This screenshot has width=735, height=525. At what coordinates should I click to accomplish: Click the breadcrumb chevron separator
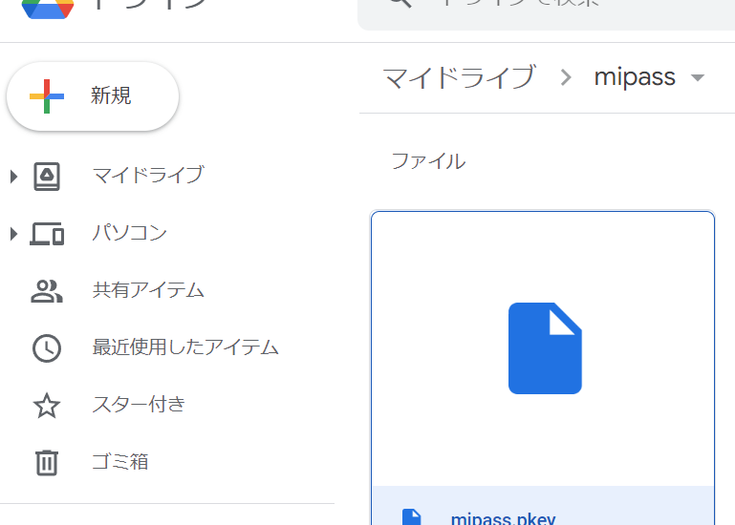tap(566, 77)
